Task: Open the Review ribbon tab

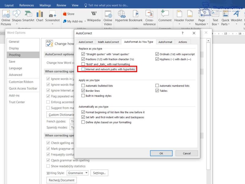Action: tap(61, 5)
